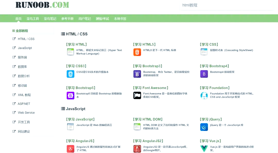Click the CSS3 blue shield icon

[x=70, y=74]
